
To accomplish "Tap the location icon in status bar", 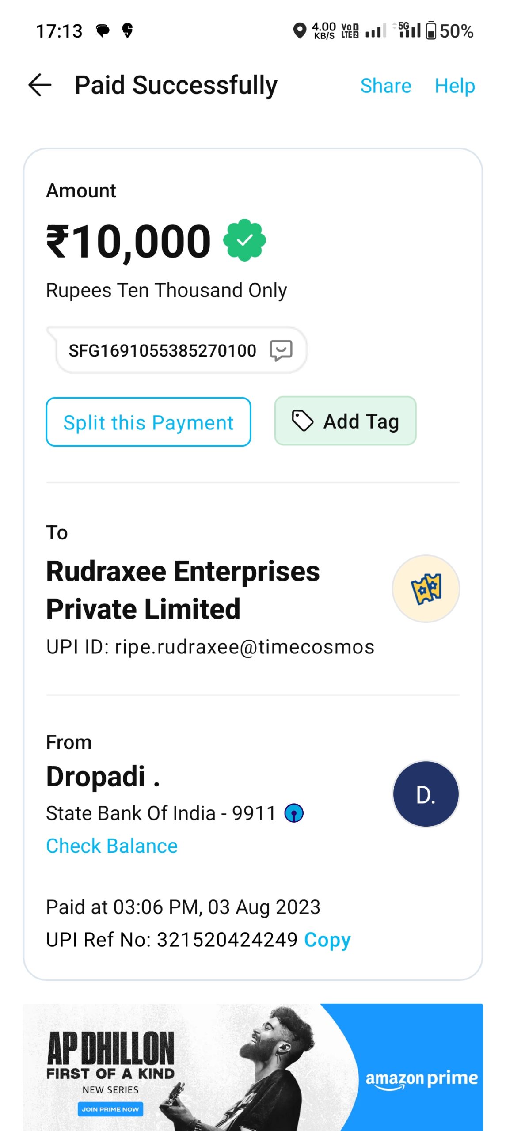I will (x=300, y=31).
